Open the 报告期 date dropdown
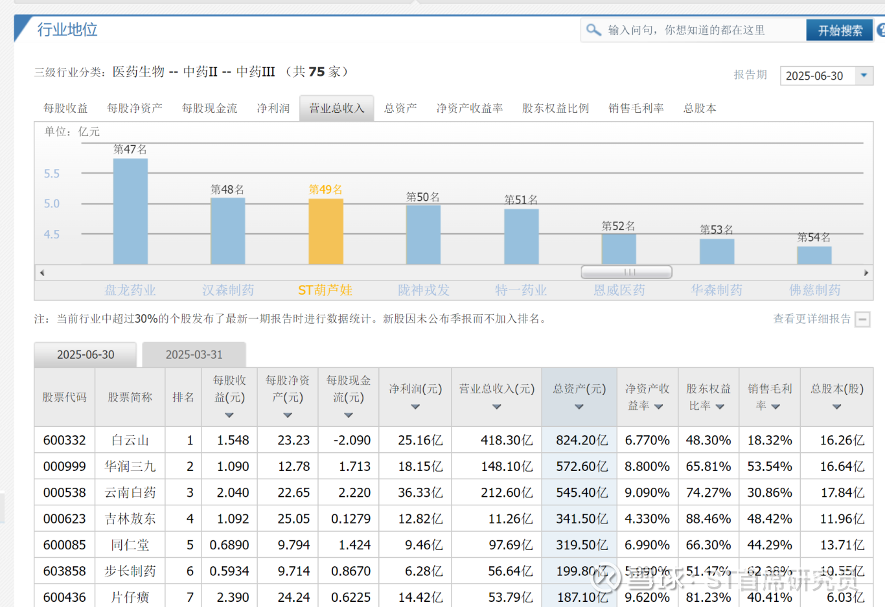The image size is (885, 607). pyautogui.click(x=863, y=76)
